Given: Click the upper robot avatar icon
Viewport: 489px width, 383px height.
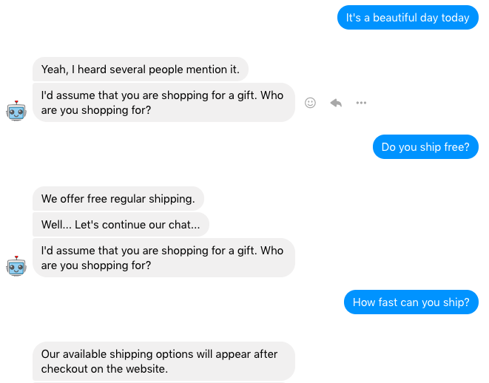Looking at the screenshot, I should tap(16, 111).
